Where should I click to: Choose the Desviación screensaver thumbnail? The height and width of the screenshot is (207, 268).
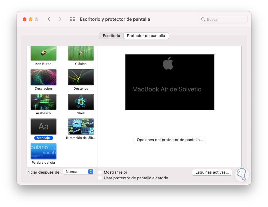coord(44,77)
